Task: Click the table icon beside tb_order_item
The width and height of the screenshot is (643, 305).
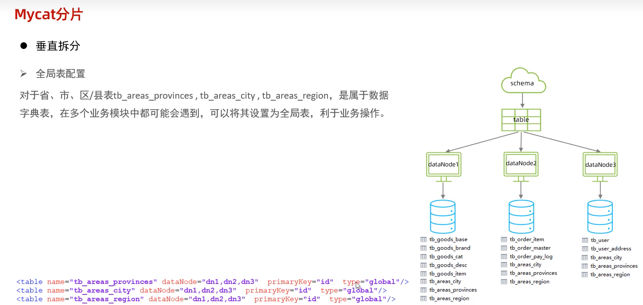Action: pyautogui.click(x=504, y=239)
